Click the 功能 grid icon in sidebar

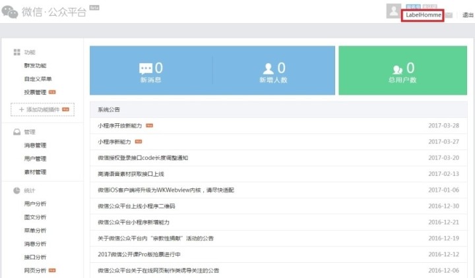16,52
